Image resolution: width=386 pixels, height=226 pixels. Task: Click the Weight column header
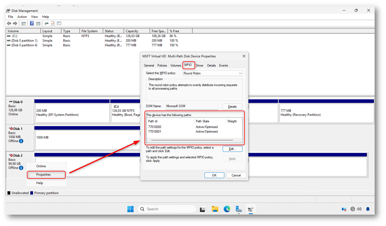(x=233, y=121)
